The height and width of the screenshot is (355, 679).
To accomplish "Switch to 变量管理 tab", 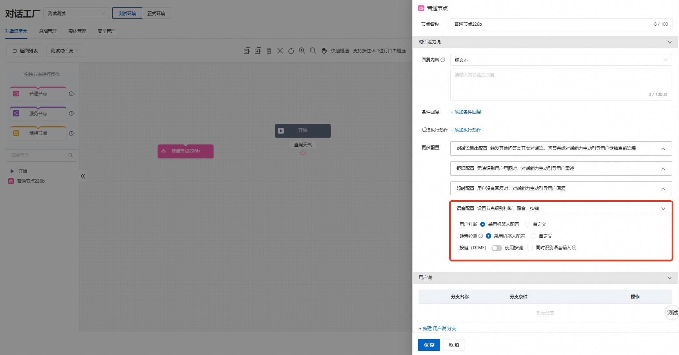I will [107, 31].
